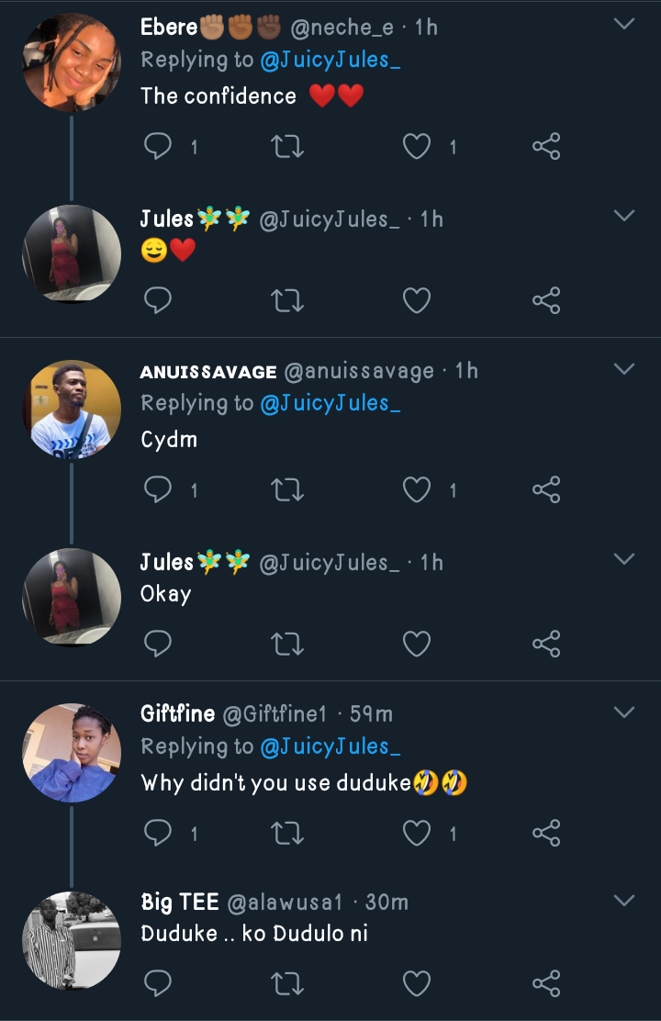Open dropdown arrow on Big TEE's tweet

tap(624, 900)
